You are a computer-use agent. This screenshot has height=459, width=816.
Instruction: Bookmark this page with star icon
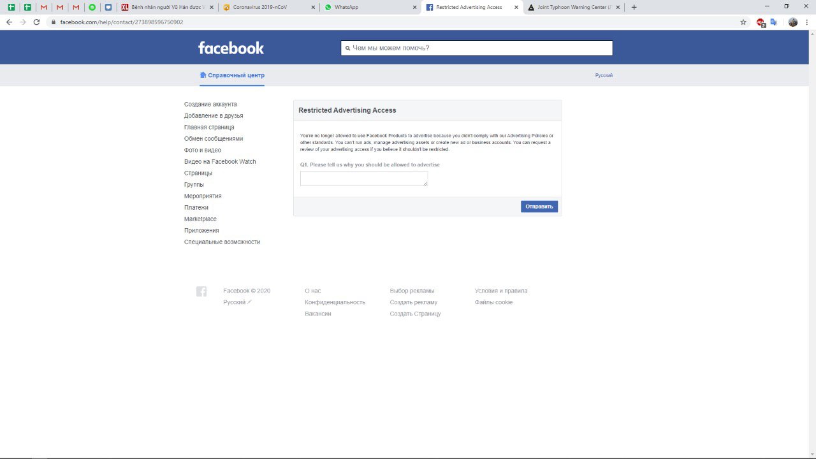click(x=743, y=22)
